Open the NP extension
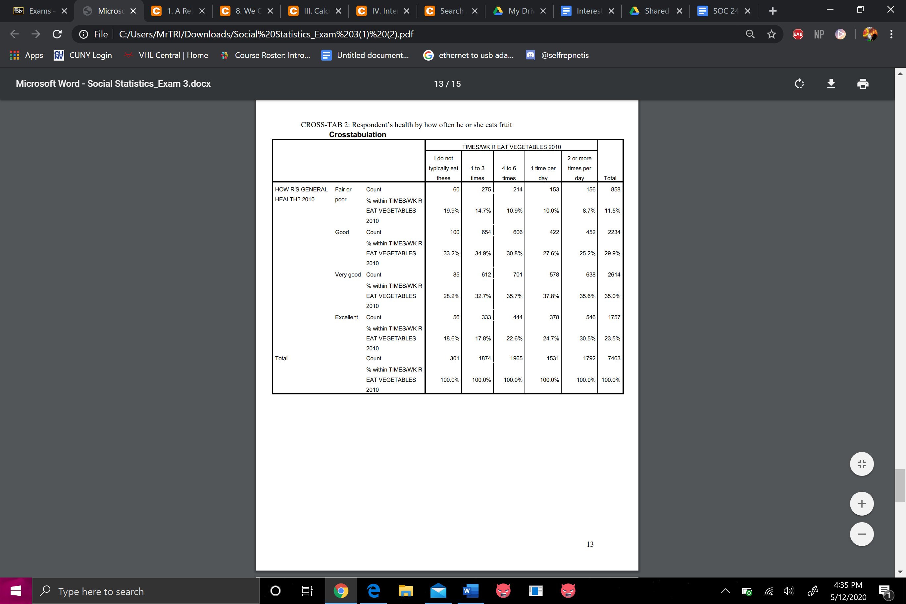This screenshot has width=906, height=604. point(819,34)
